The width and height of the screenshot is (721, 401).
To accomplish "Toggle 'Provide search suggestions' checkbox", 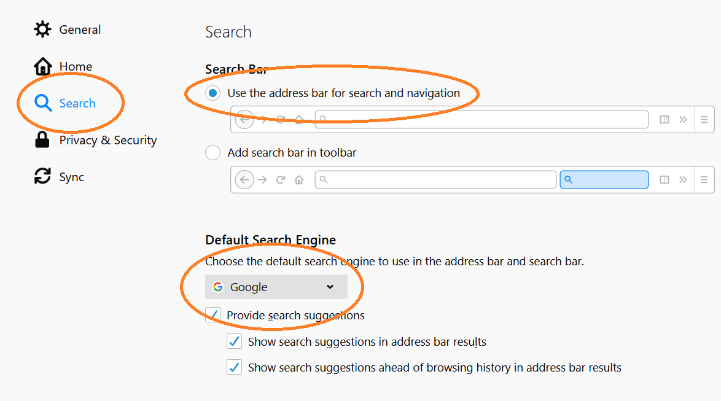I will coord(212,315).
